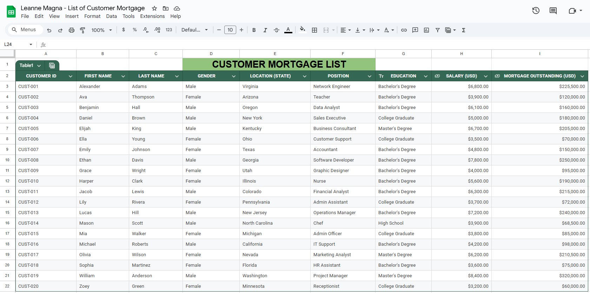Screen dimensions: 590x293
Task: Toggle italic text style
Action: point(265,30)
